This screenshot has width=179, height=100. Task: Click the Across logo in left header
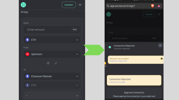point(23,5)
